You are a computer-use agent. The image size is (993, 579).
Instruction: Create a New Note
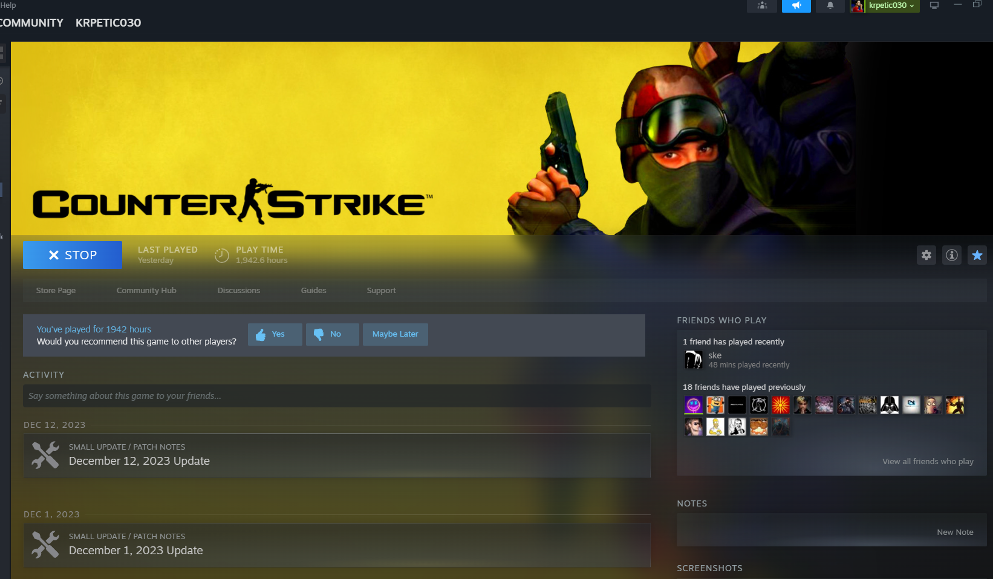(x=954, y=532)
